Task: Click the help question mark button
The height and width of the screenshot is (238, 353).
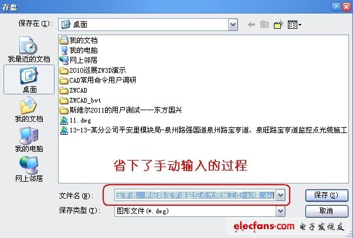Action: [x=335, y=7]
